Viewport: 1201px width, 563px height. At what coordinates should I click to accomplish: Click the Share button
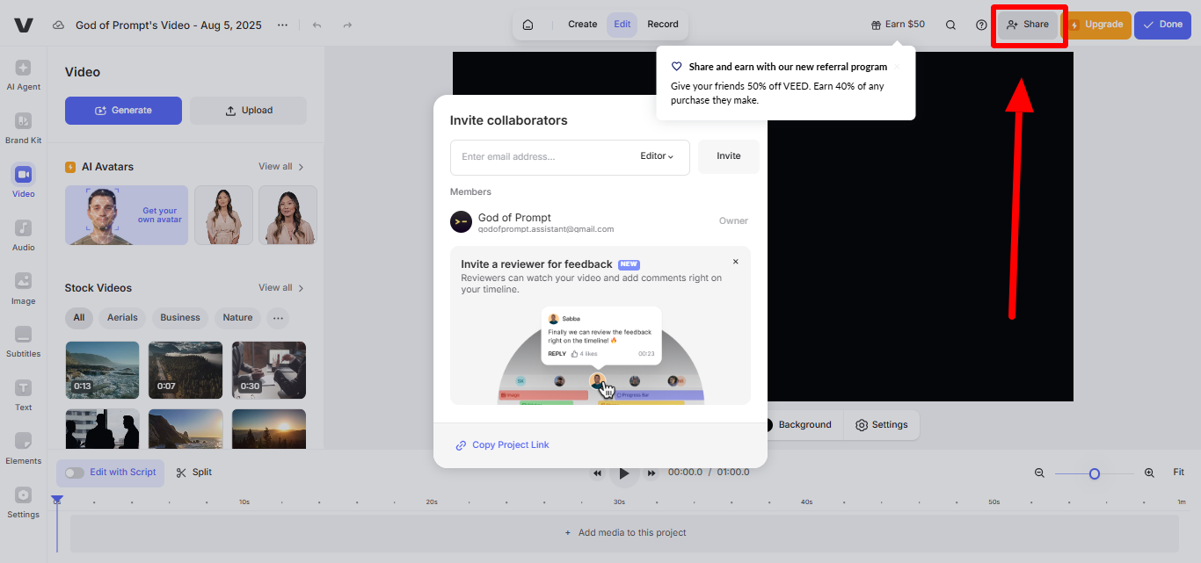point(1029,25)
